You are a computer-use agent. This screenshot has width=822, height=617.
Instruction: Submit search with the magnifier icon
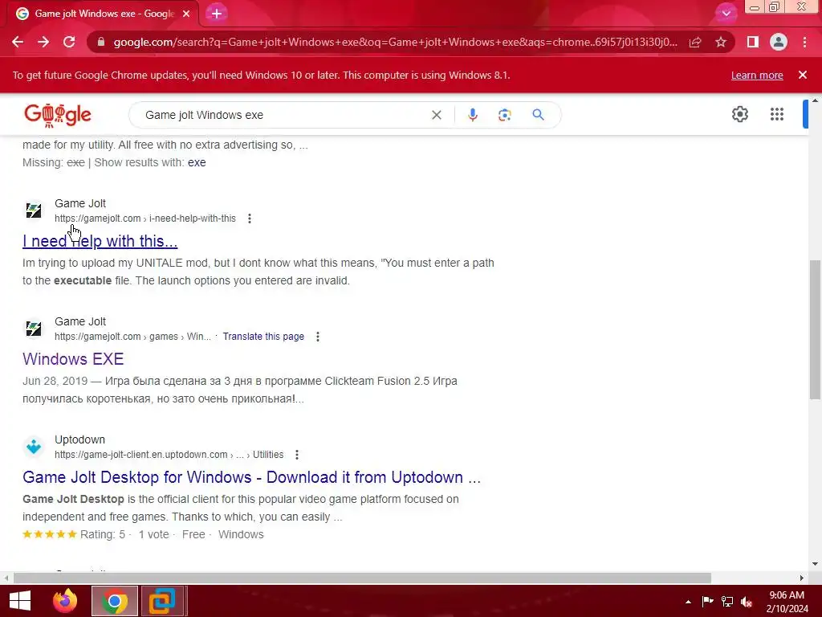538,114
